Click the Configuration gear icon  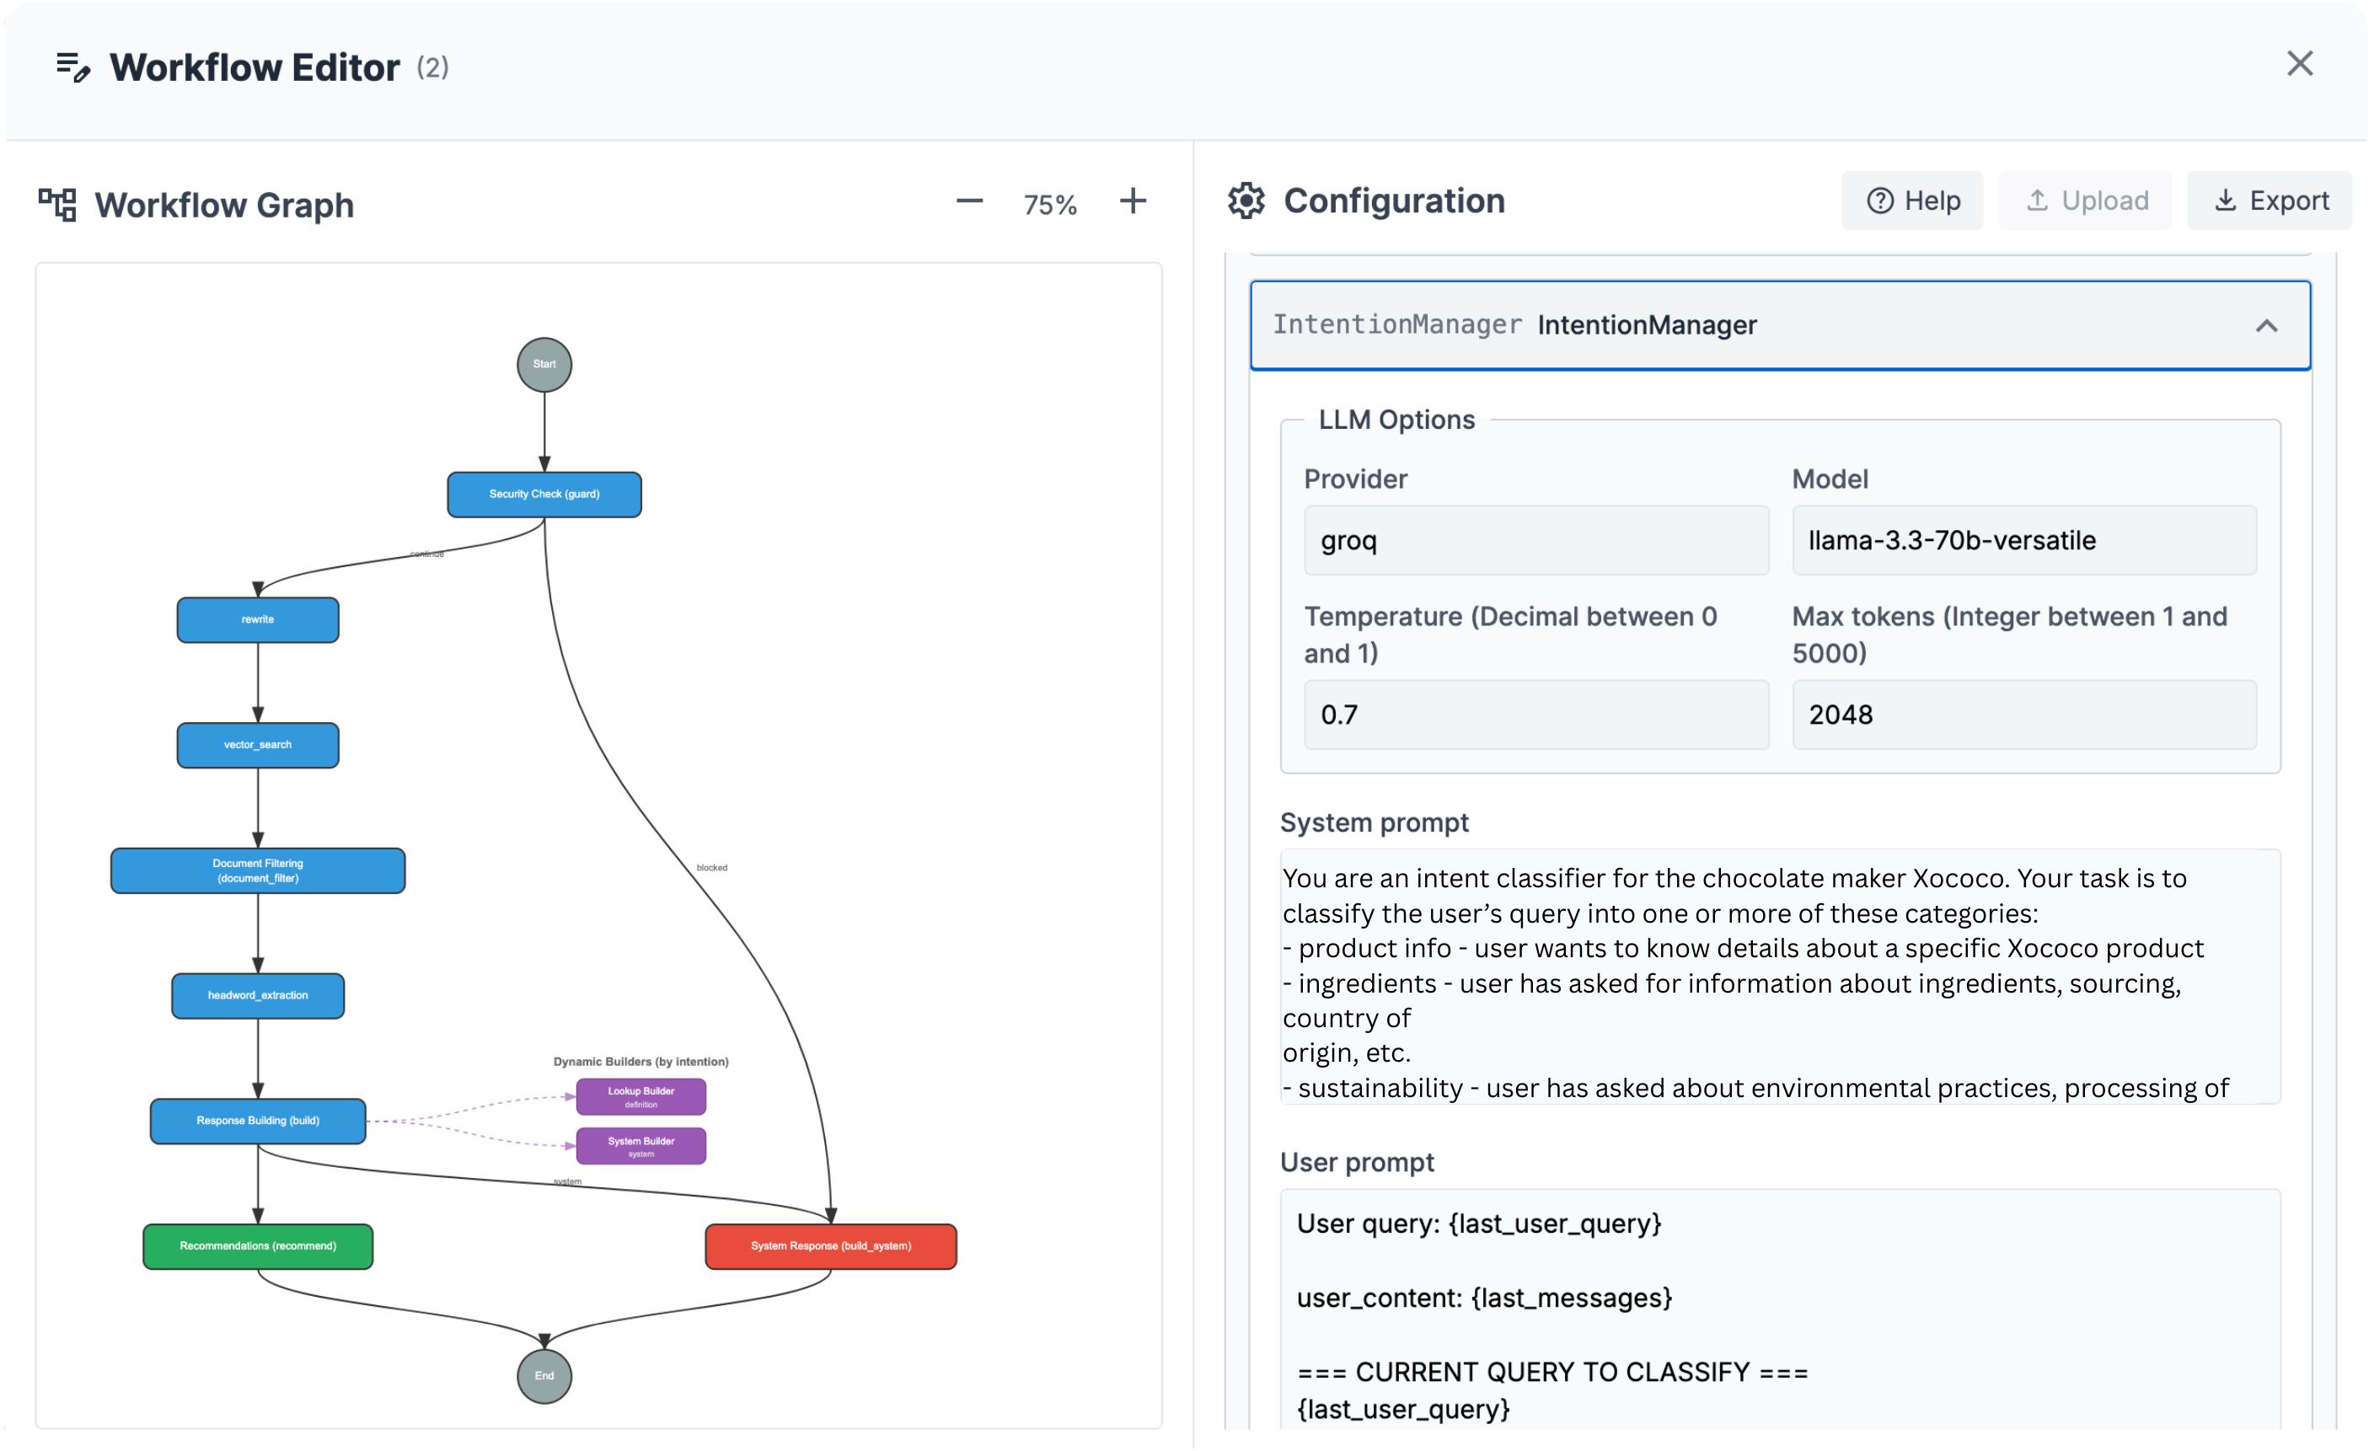[x=1246, y=201]
